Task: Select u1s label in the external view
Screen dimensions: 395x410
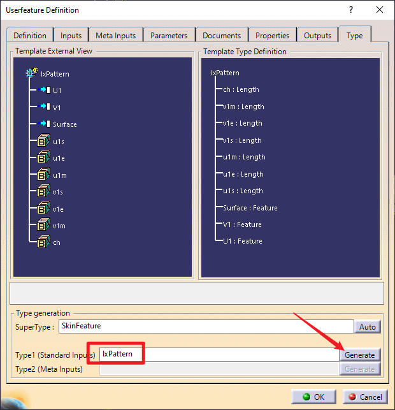Action: tap(59, 142)
